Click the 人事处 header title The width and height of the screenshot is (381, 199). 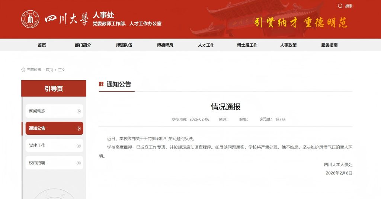point(103,15)
